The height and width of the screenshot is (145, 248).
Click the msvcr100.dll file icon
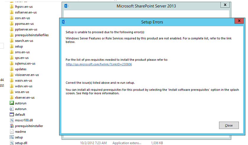(12, 120)
